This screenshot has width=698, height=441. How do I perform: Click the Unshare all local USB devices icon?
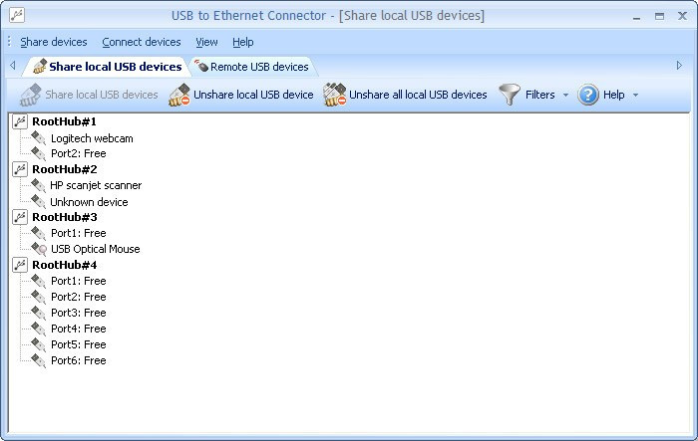pos(335,95)
